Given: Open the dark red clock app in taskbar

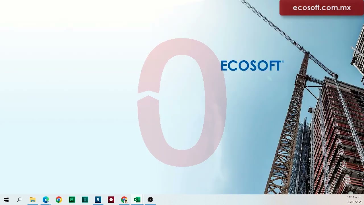Looking at the screenshot, I should 111,200.
